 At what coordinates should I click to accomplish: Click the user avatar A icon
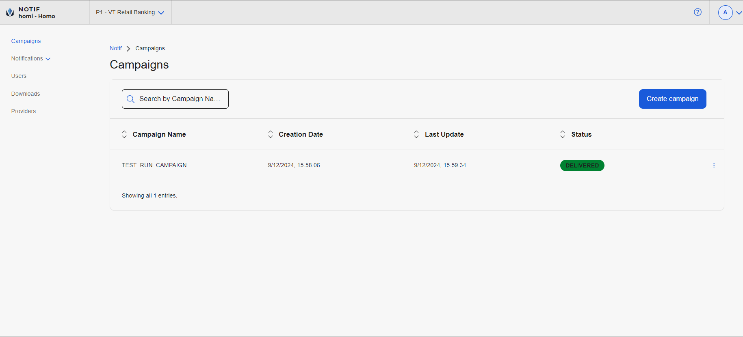pos(725,13)
